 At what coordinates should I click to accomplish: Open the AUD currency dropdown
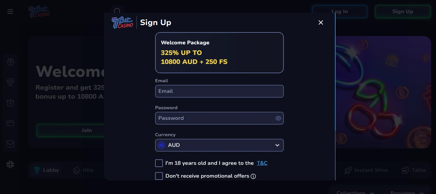219,145
